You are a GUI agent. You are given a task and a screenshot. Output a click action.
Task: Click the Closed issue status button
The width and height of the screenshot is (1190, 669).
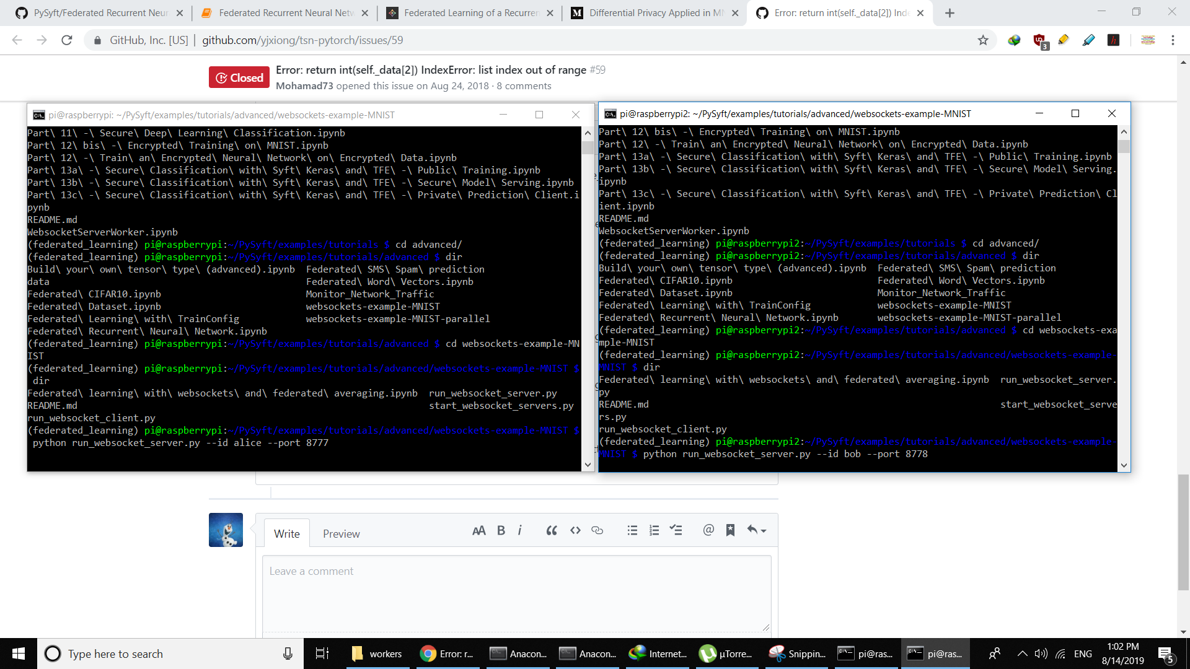point(239,77)
